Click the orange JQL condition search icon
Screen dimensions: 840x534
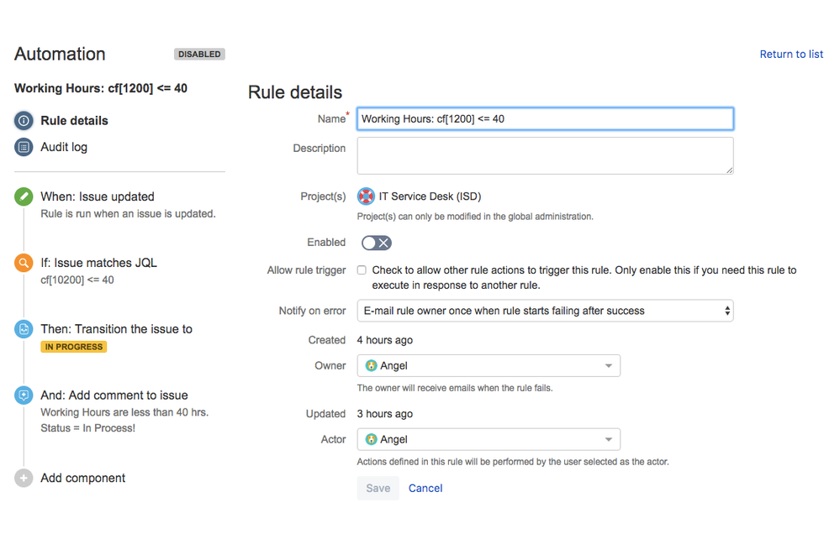[24, 263]
